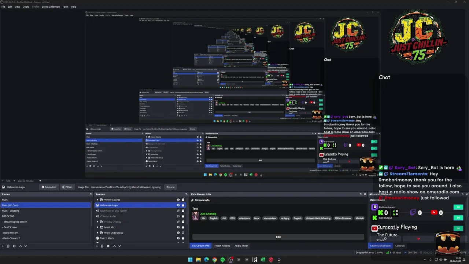Lock toggle for Halloween Logo source
The height and width of the screenshot is (264, 469).
click(x=183, y=205)
